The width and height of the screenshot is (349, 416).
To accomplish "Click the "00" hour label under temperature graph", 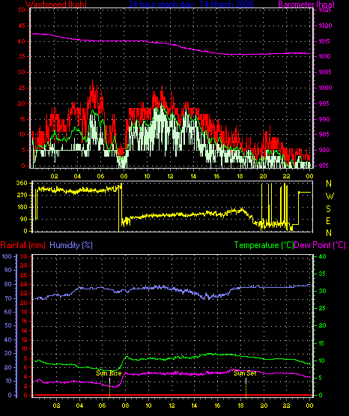I will (309, 406).
